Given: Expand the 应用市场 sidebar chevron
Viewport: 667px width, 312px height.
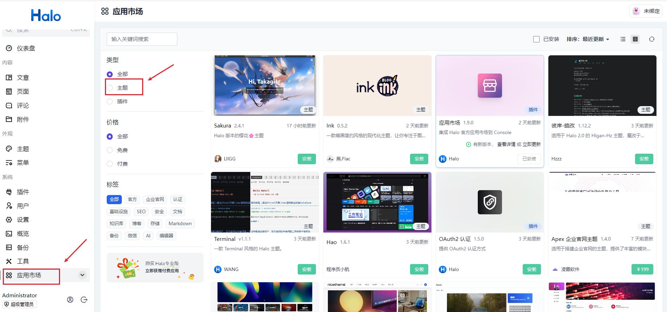Looking at the screenshot, I should 82,275.
